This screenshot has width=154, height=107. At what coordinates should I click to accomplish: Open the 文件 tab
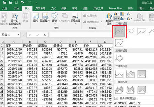[x=5, y=8]
